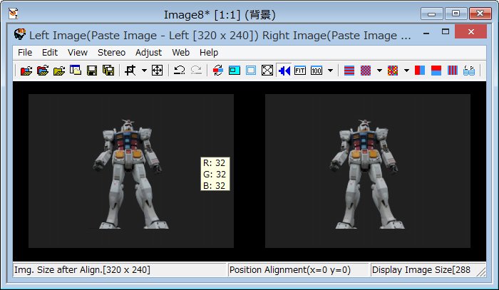Click the full screen crossed-box icon
The image size is (499, 290).
click(x=267, y=71)
